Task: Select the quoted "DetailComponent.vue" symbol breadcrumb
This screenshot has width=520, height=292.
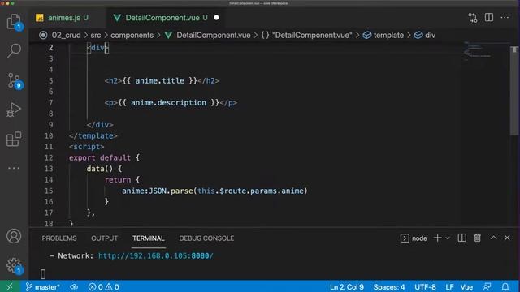Action: [312, 35]
